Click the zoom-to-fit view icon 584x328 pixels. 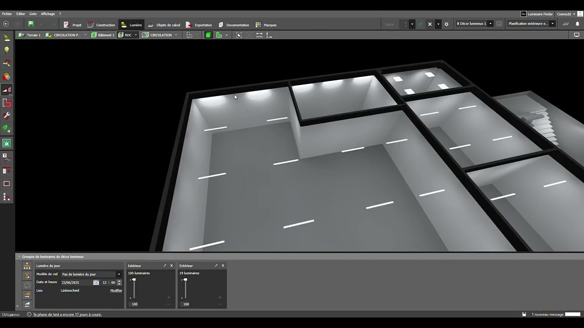point(239,35)
